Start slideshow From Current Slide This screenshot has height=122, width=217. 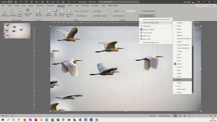coord(12,13)
